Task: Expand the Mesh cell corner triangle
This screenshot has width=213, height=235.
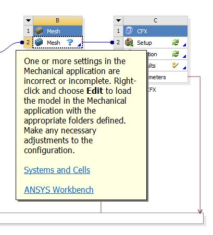Action: 79,45
